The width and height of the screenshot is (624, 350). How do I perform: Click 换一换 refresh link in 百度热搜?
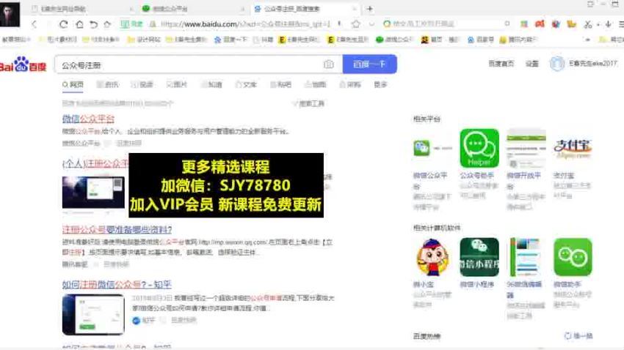pyautogui.click(x=578, y=335)
